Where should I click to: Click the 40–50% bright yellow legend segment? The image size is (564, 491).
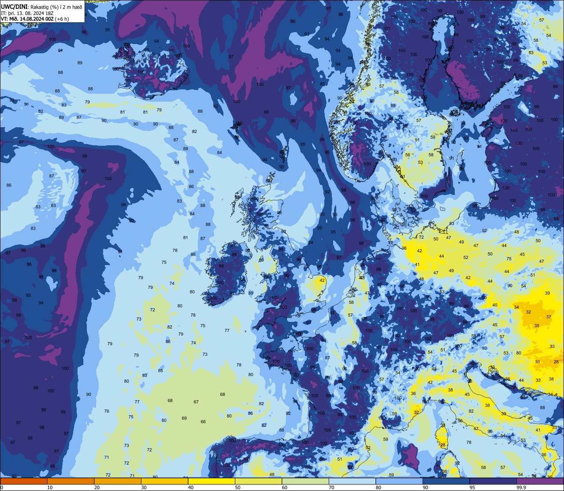[211, 481]
